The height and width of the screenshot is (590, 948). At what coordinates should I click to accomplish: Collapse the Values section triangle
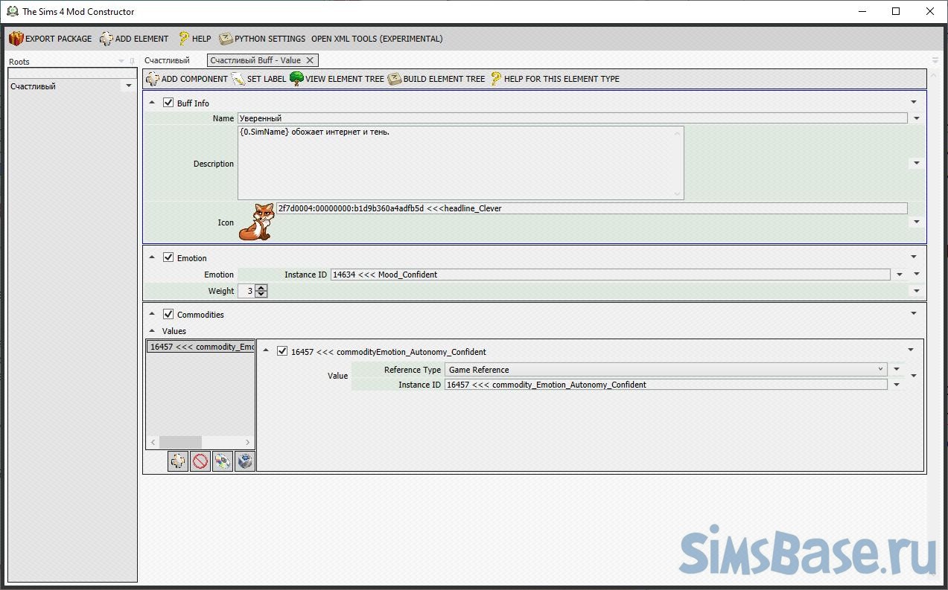click(x=153, y=331)
